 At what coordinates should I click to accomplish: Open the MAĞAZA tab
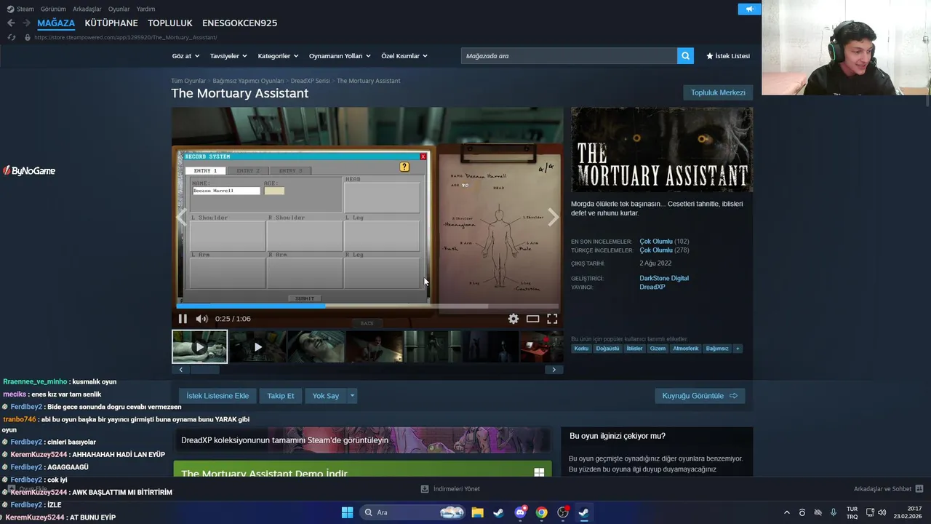coord(56,23)
